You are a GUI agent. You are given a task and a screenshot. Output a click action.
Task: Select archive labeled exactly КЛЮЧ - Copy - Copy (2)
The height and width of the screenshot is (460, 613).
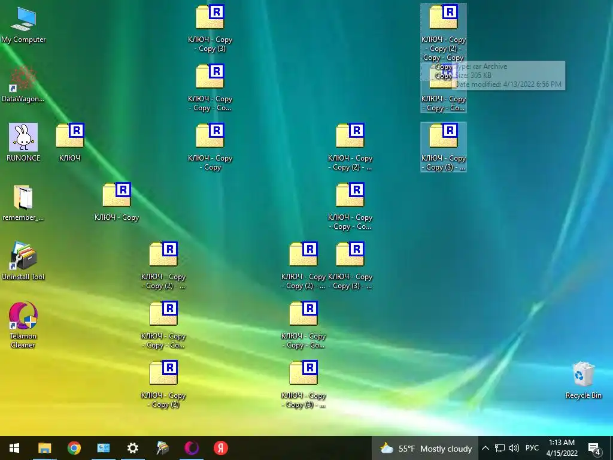(163, 384)
